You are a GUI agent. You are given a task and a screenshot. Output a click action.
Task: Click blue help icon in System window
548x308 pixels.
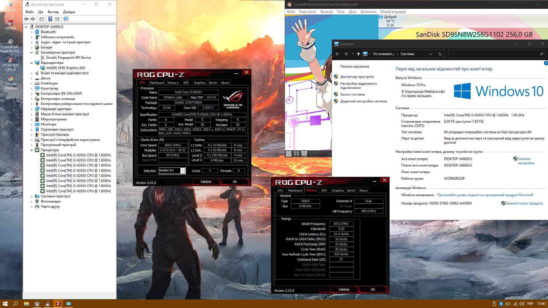(546, 63)
